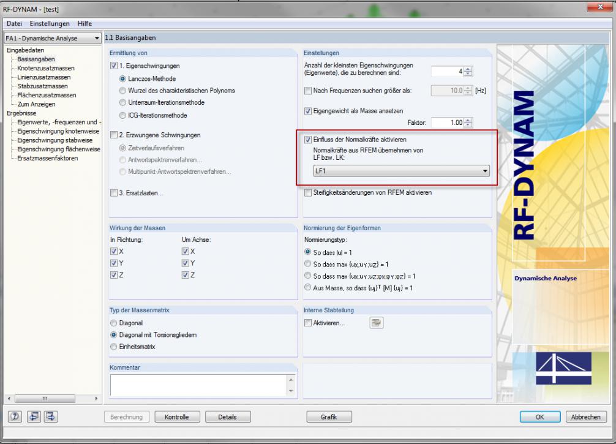Click Kommentar field scroll down arrow

tap(291, 391)
